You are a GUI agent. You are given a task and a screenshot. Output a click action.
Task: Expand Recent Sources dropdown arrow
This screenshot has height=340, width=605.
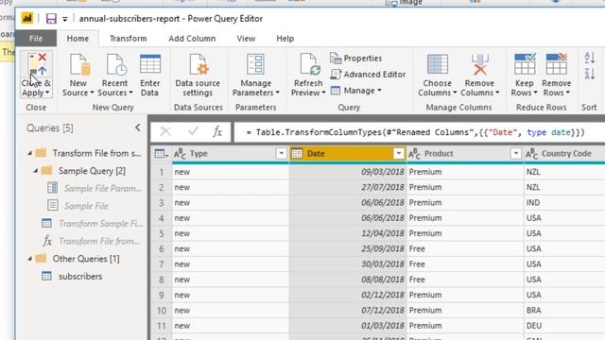130,93
